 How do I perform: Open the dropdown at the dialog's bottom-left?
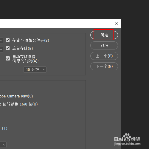coord(3,145)
